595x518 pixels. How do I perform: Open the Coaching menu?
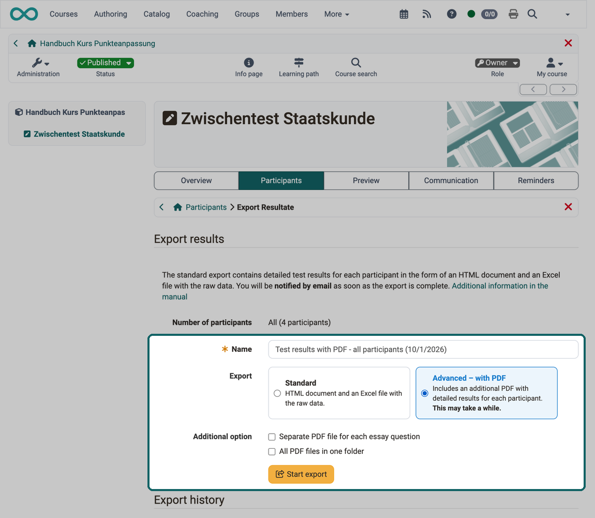pyautogui.click(x=202, y=14)
